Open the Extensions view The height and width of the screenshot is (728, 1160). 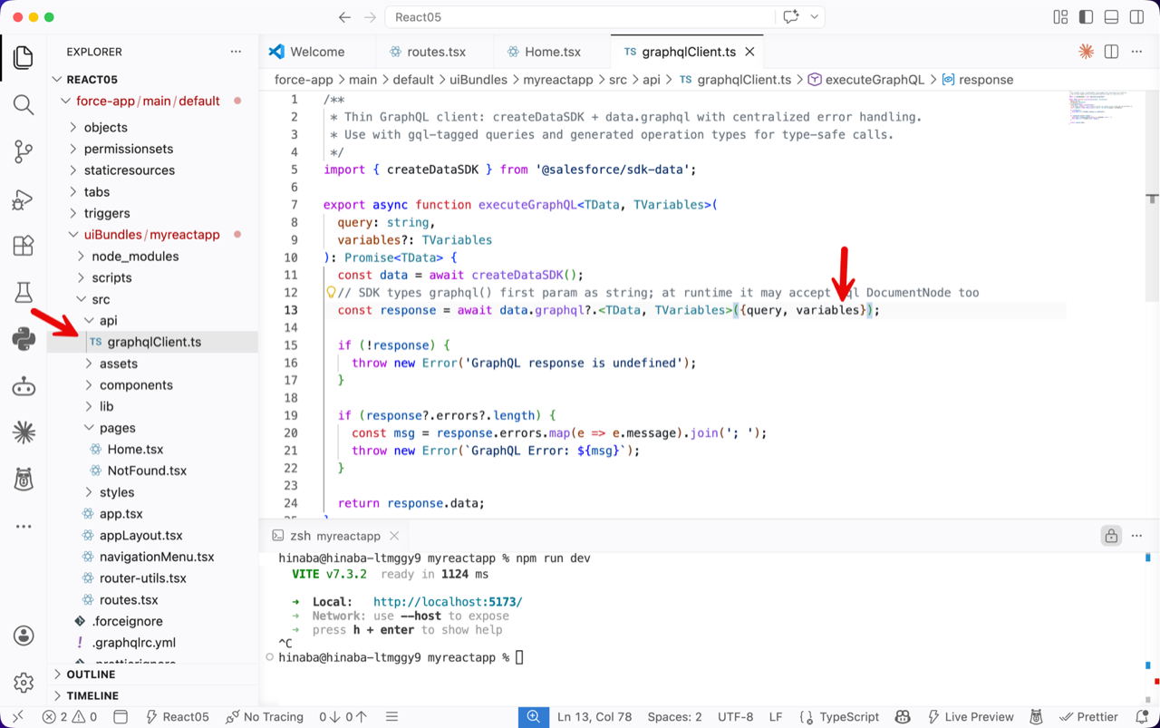click(x=24, y=246)
